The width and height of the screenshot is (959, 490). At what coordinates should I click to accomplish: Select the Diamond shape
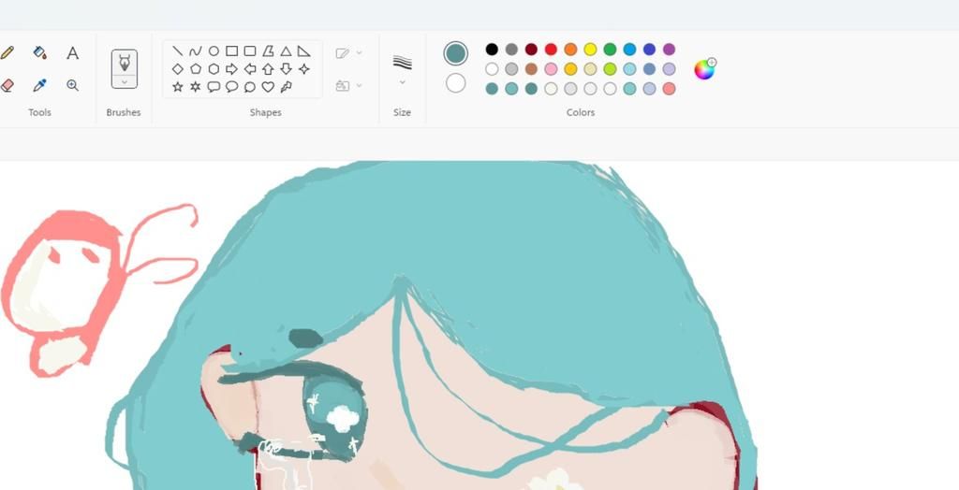(177, 69)
